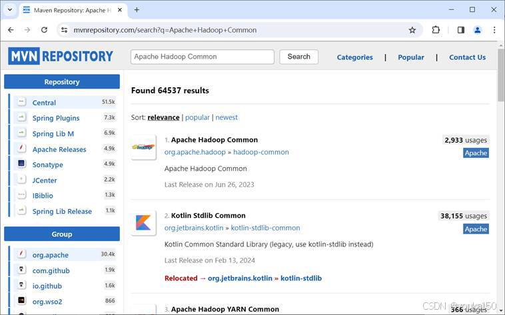Open Apache Hadoop Common result title
Screen dimensions: 505x315
pos(214,140)
